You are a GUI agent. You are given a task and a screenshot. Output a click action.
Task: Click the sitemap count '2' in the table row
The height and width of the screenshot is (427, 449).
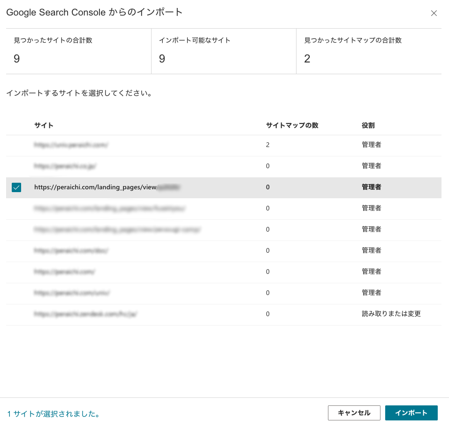pyautogui.click(x=268, y=145)
